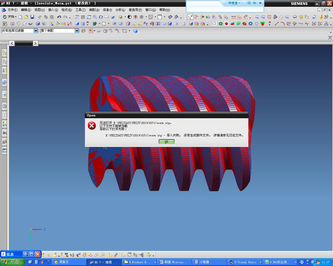Click the add component assembly icon
This screenshot has width=333, height=266.
(x=55, y=255)
